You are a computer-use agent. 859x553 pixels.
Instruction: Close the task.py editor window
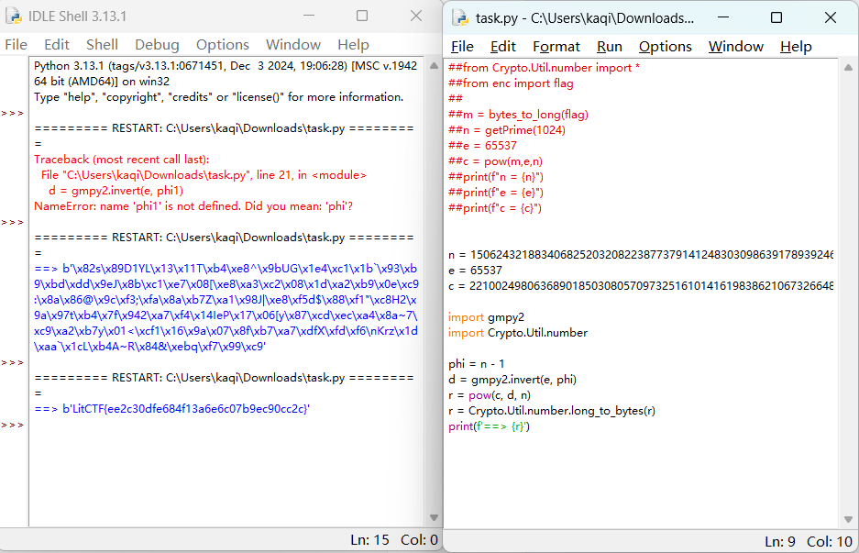(x=830, y=18)
